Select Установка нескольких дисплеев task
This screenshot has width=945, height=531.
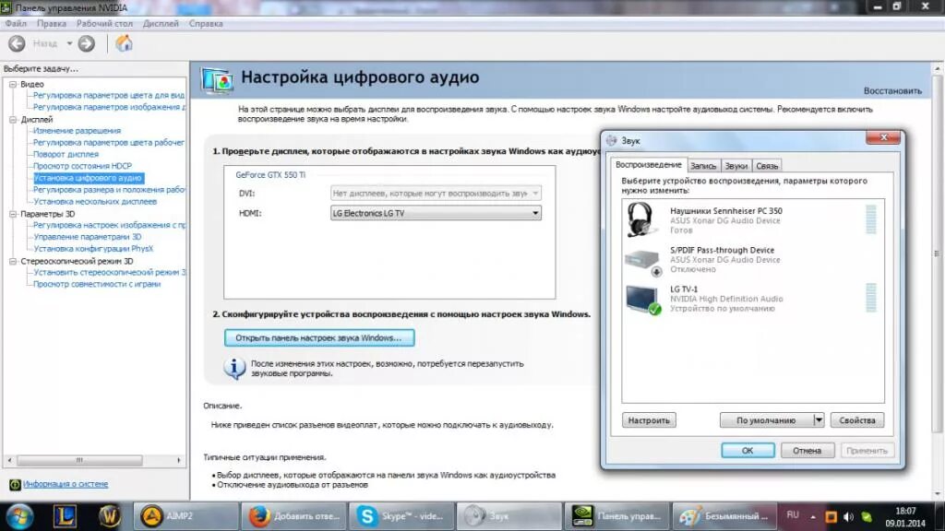95,202
